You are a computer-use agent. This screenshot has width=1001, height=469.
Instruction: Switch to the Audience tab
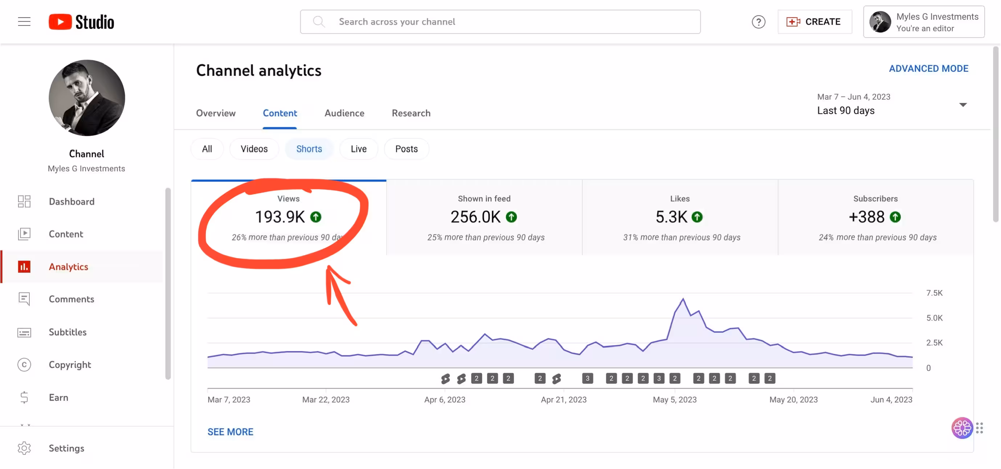[x=344, y=113]
